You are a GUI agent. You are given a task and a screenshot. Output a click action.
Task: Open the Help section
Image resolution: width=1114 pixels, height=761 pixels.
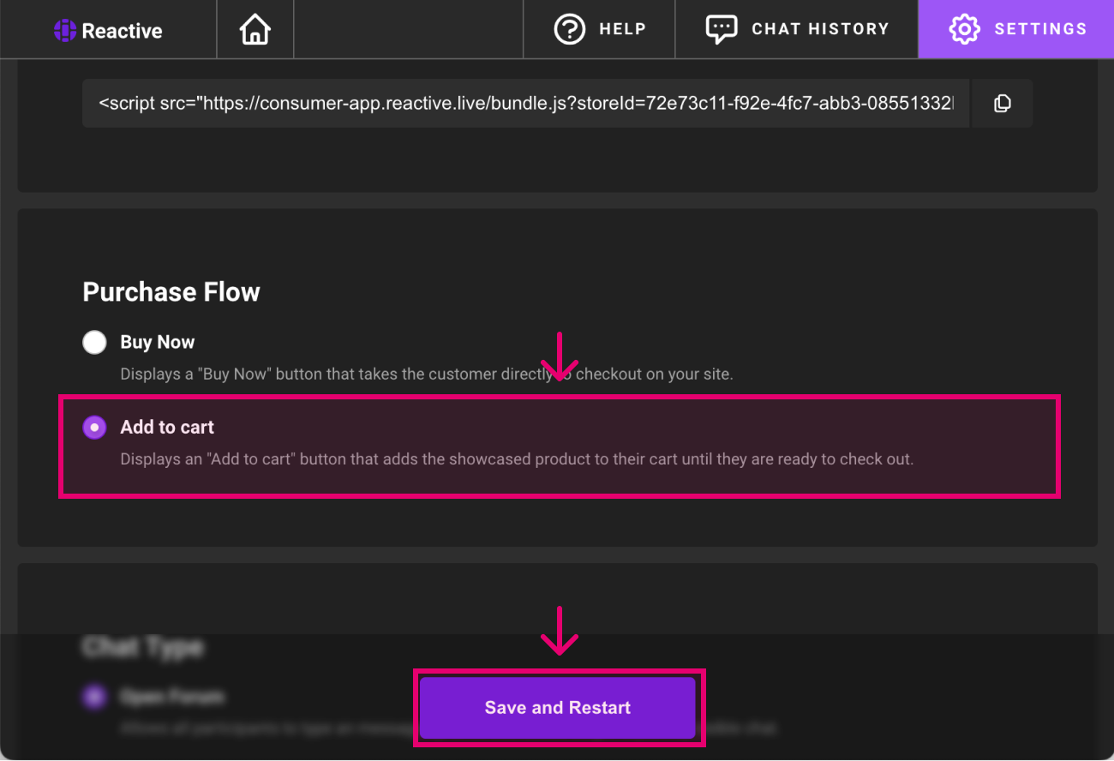[600, 29]
